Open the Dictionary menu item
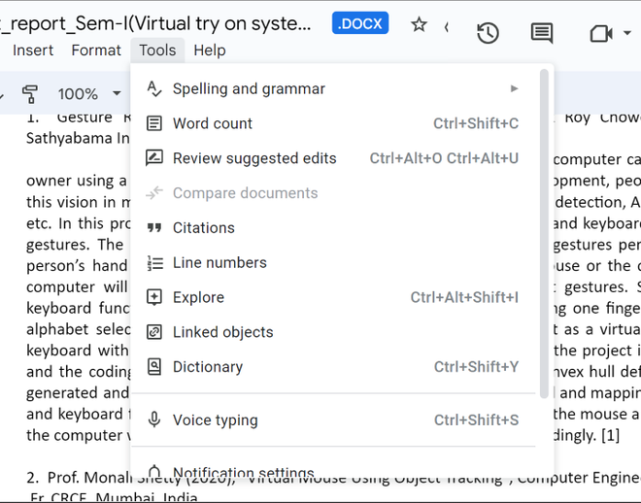This screenshot has height=503, width=641. 207,367
